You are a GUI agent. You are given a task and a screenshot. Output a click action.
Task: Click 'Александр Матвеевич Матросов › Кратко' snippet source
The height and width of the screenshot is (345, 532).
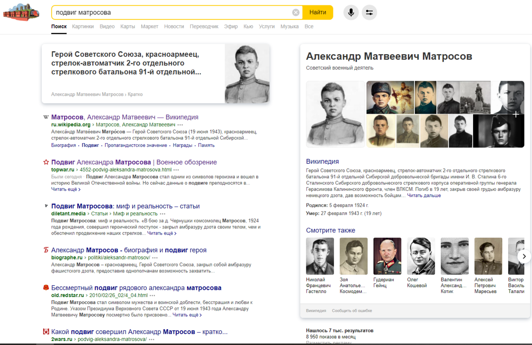pos(97,94)
